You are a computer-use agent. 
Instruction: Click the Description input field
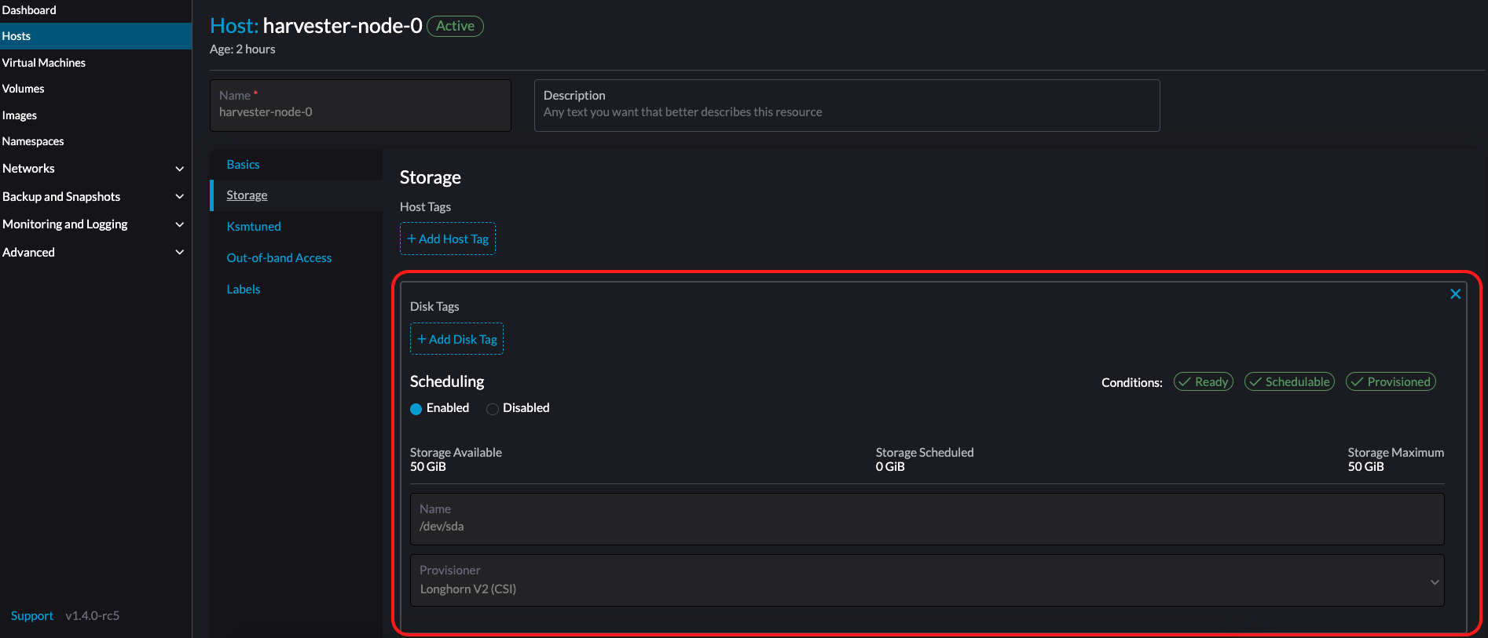pyautogui.click(x=846, y=112)
